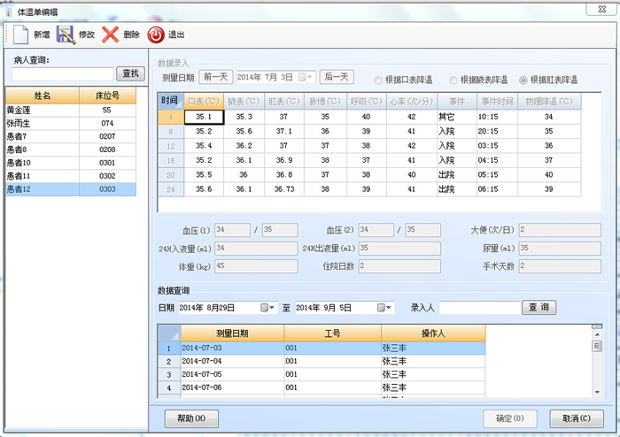This screenshot has width=620, height=437.
Task: Click the 姓名 column header
Action: click(43, 96)
